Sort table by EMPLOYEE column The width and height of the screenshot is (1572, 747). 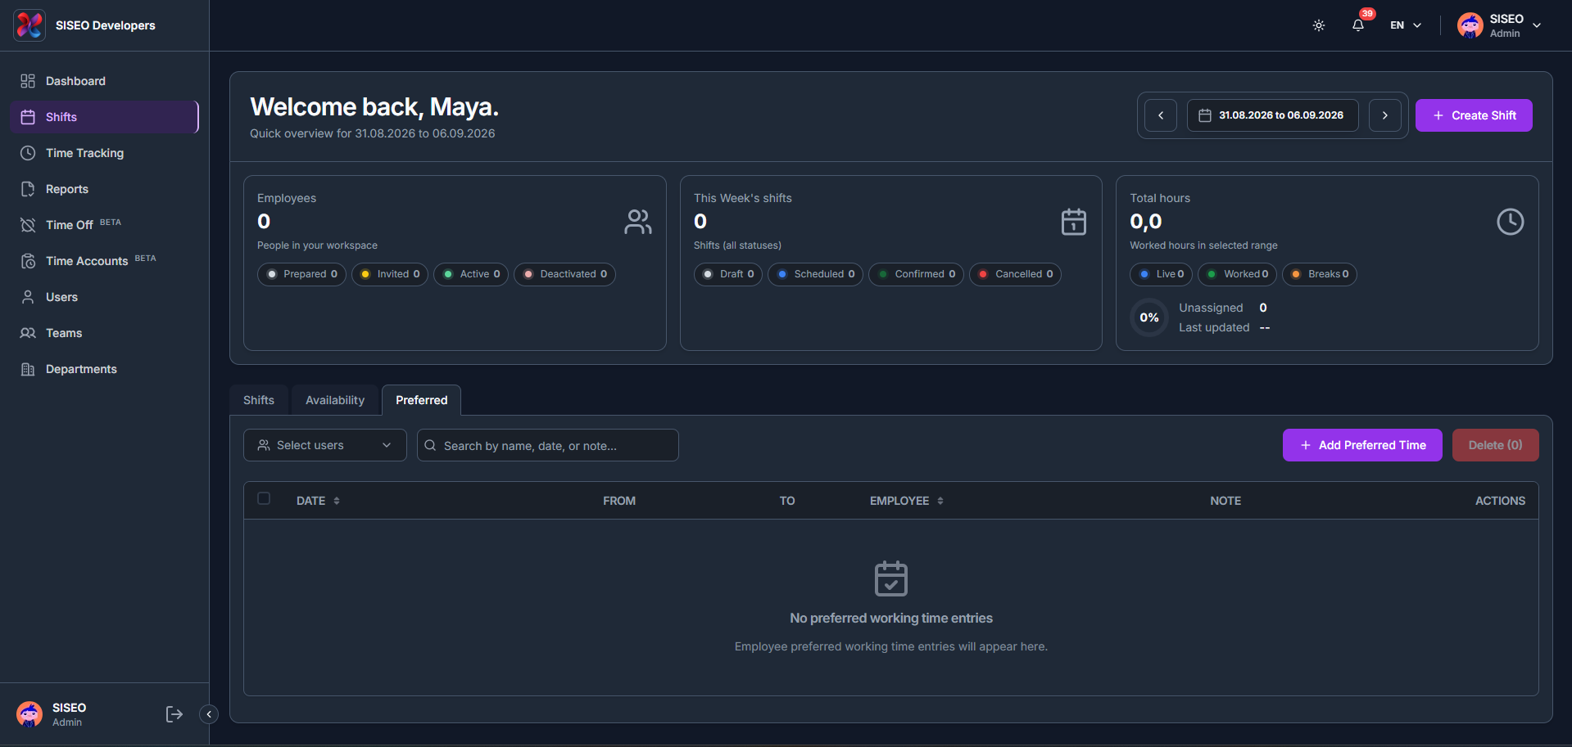[907, 501]
